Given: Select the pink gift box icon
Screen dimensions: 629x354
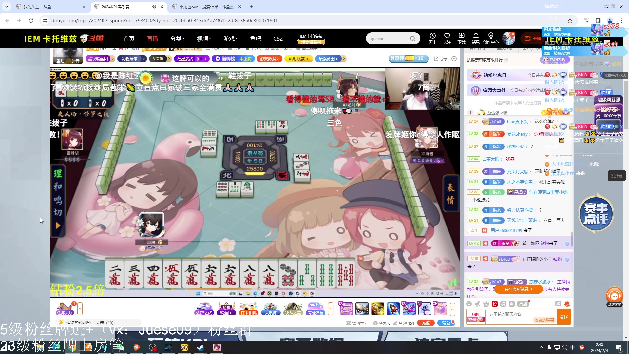Looking at the screenshot, I should [x=440, y=309].
